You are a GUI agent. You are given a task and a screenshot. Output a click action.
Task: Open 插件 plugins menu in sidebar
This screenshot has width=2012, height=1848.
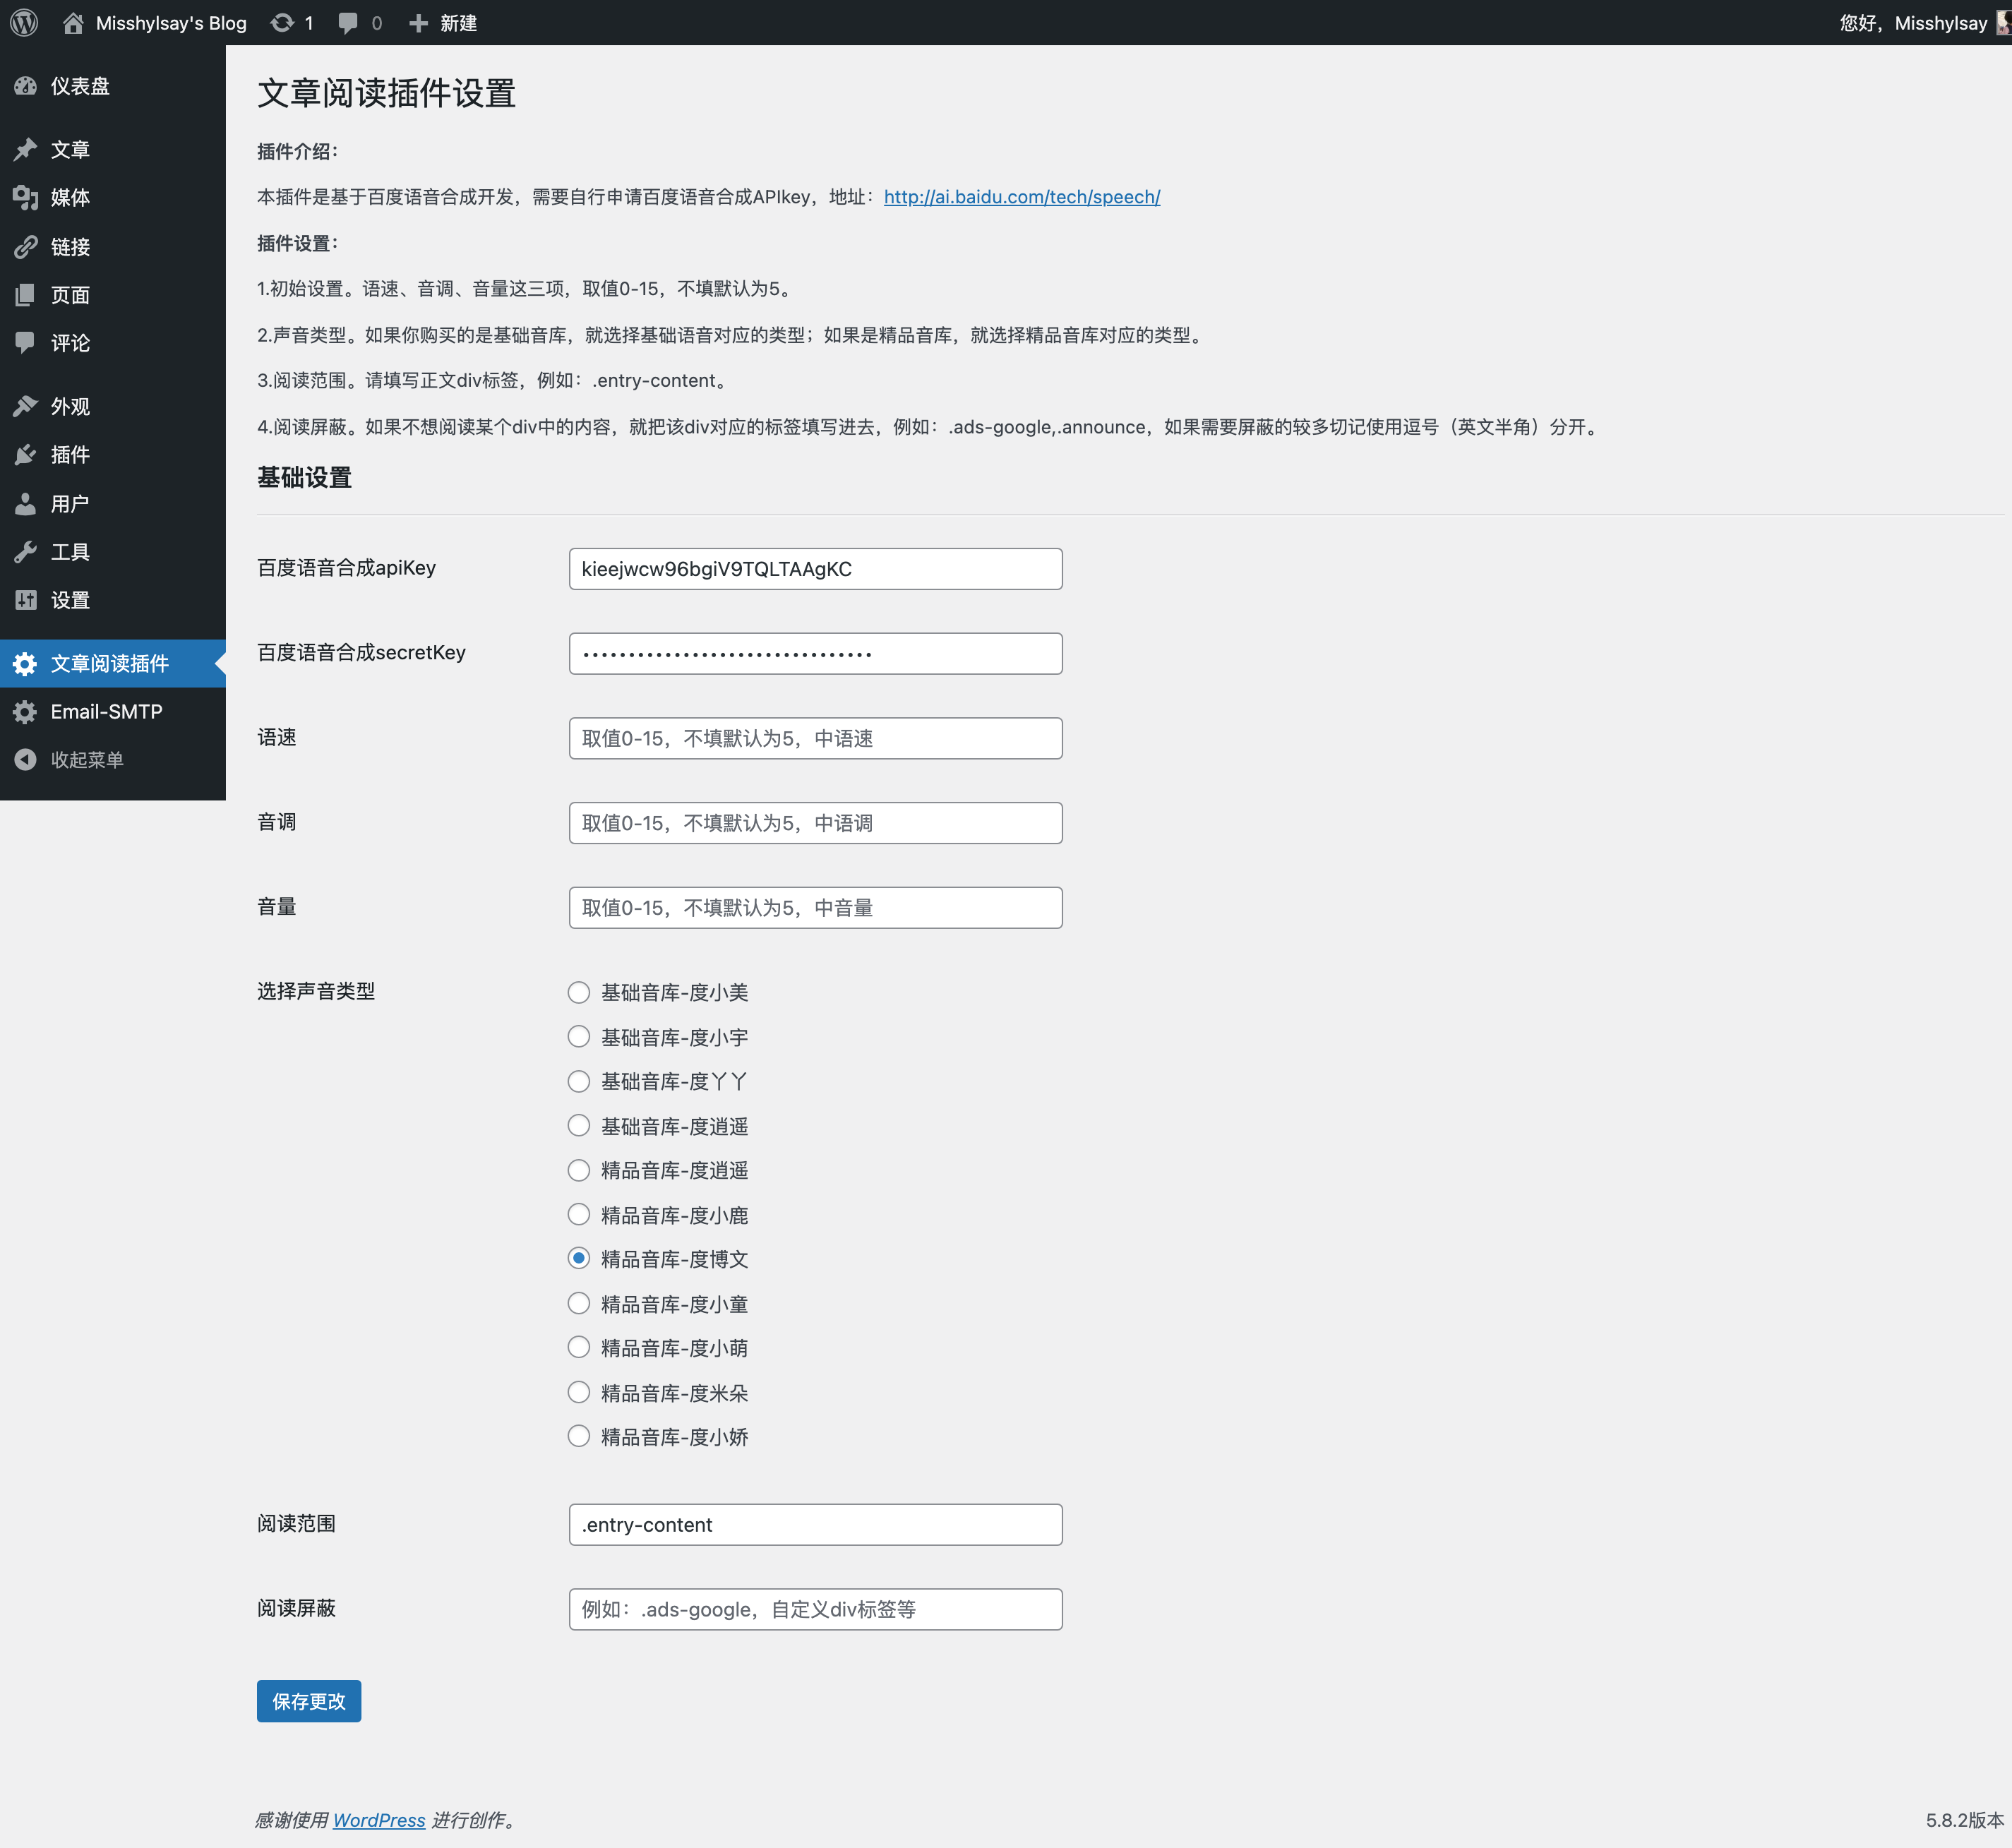click(x=70, y=454)
